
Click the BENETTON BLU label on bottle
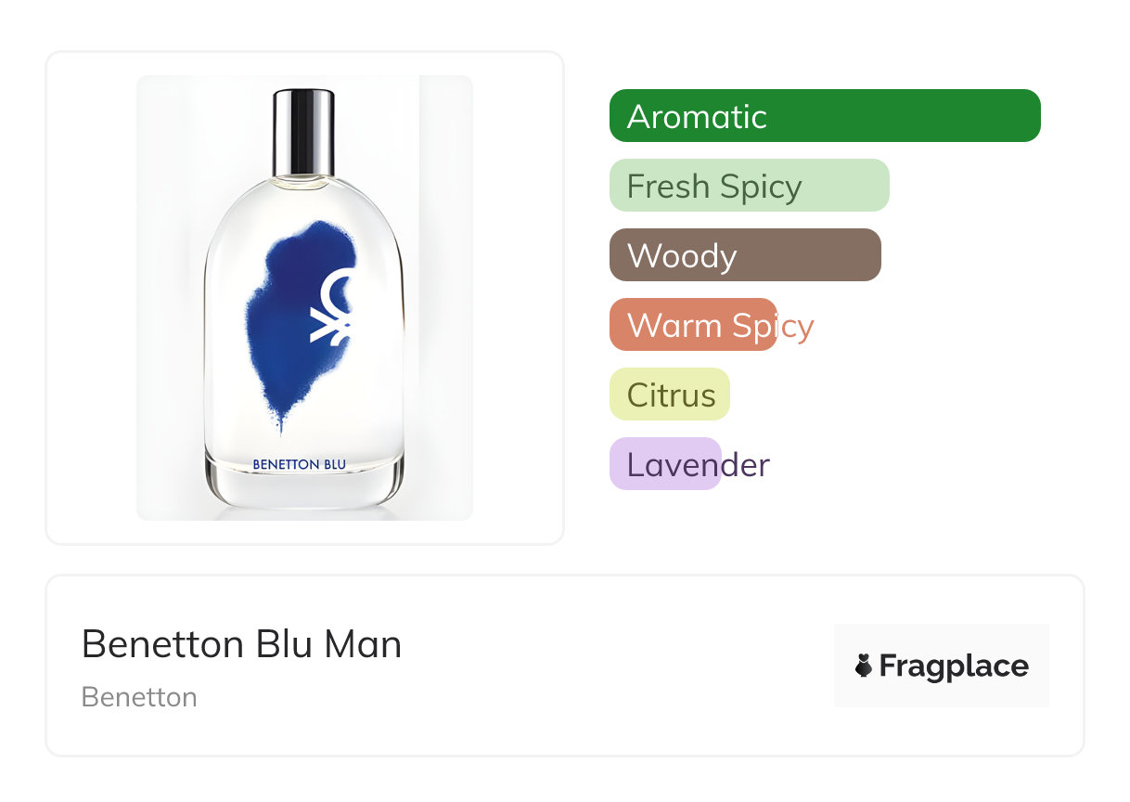300,464
